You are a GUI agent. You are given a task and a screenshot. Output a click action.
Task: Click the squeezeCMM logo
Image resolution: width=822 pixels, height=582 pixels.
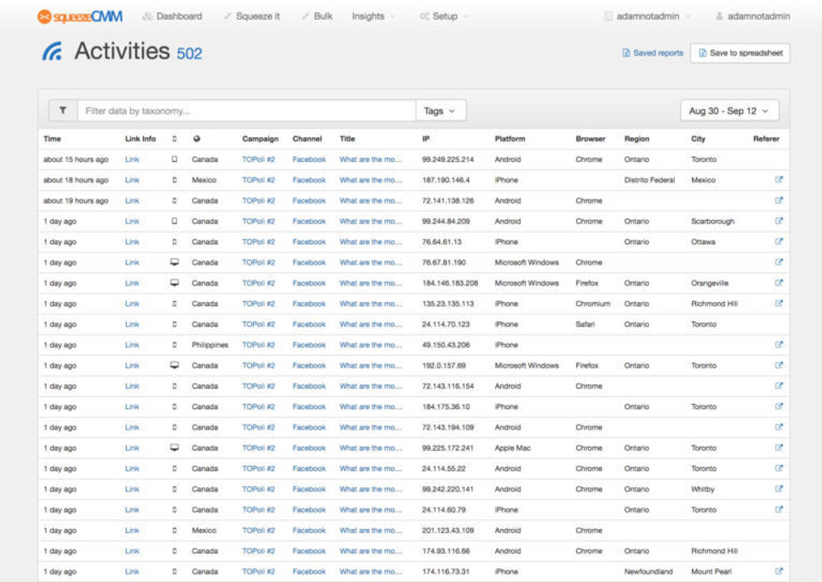tap(80, 17)
